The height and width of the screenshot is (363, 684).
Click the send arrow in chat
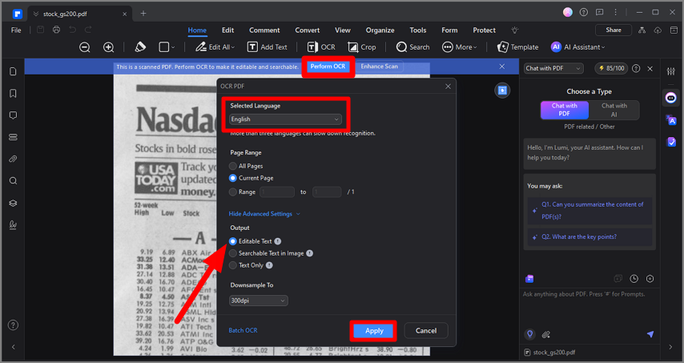650,334
